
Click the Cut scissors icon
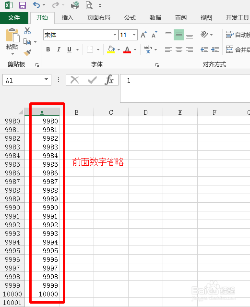pyautogui.click(x=27, y=31)
